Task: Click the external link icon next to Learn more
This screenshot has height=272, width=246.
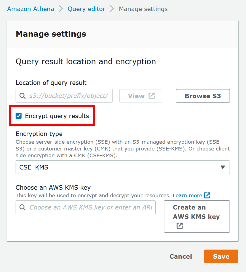Action: coord(207,195)
